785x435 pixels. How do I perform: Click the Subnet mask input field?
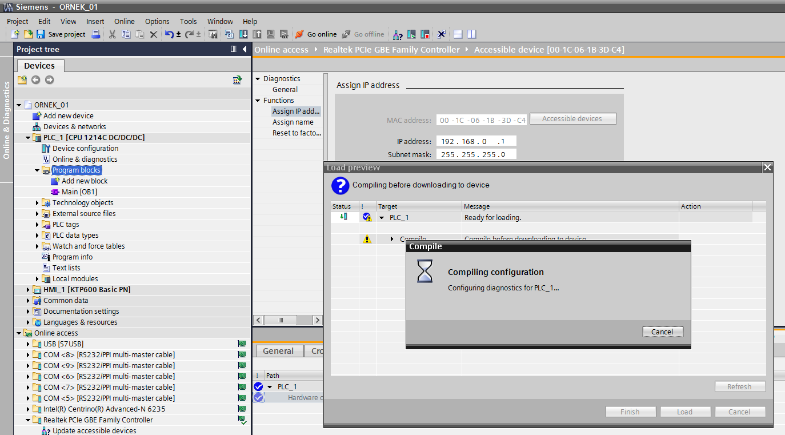coord(476,154)
